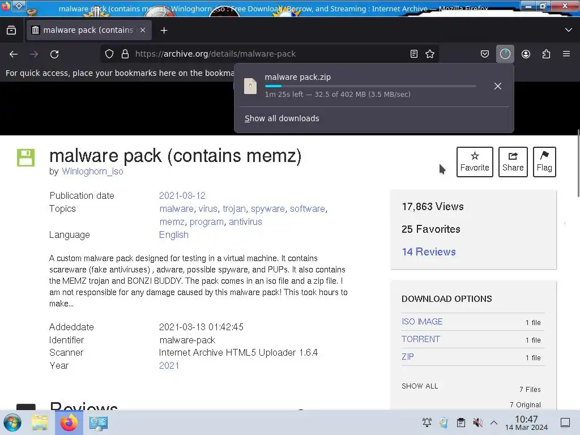
Task: Open the program topic link
Action: click(207, 221)
